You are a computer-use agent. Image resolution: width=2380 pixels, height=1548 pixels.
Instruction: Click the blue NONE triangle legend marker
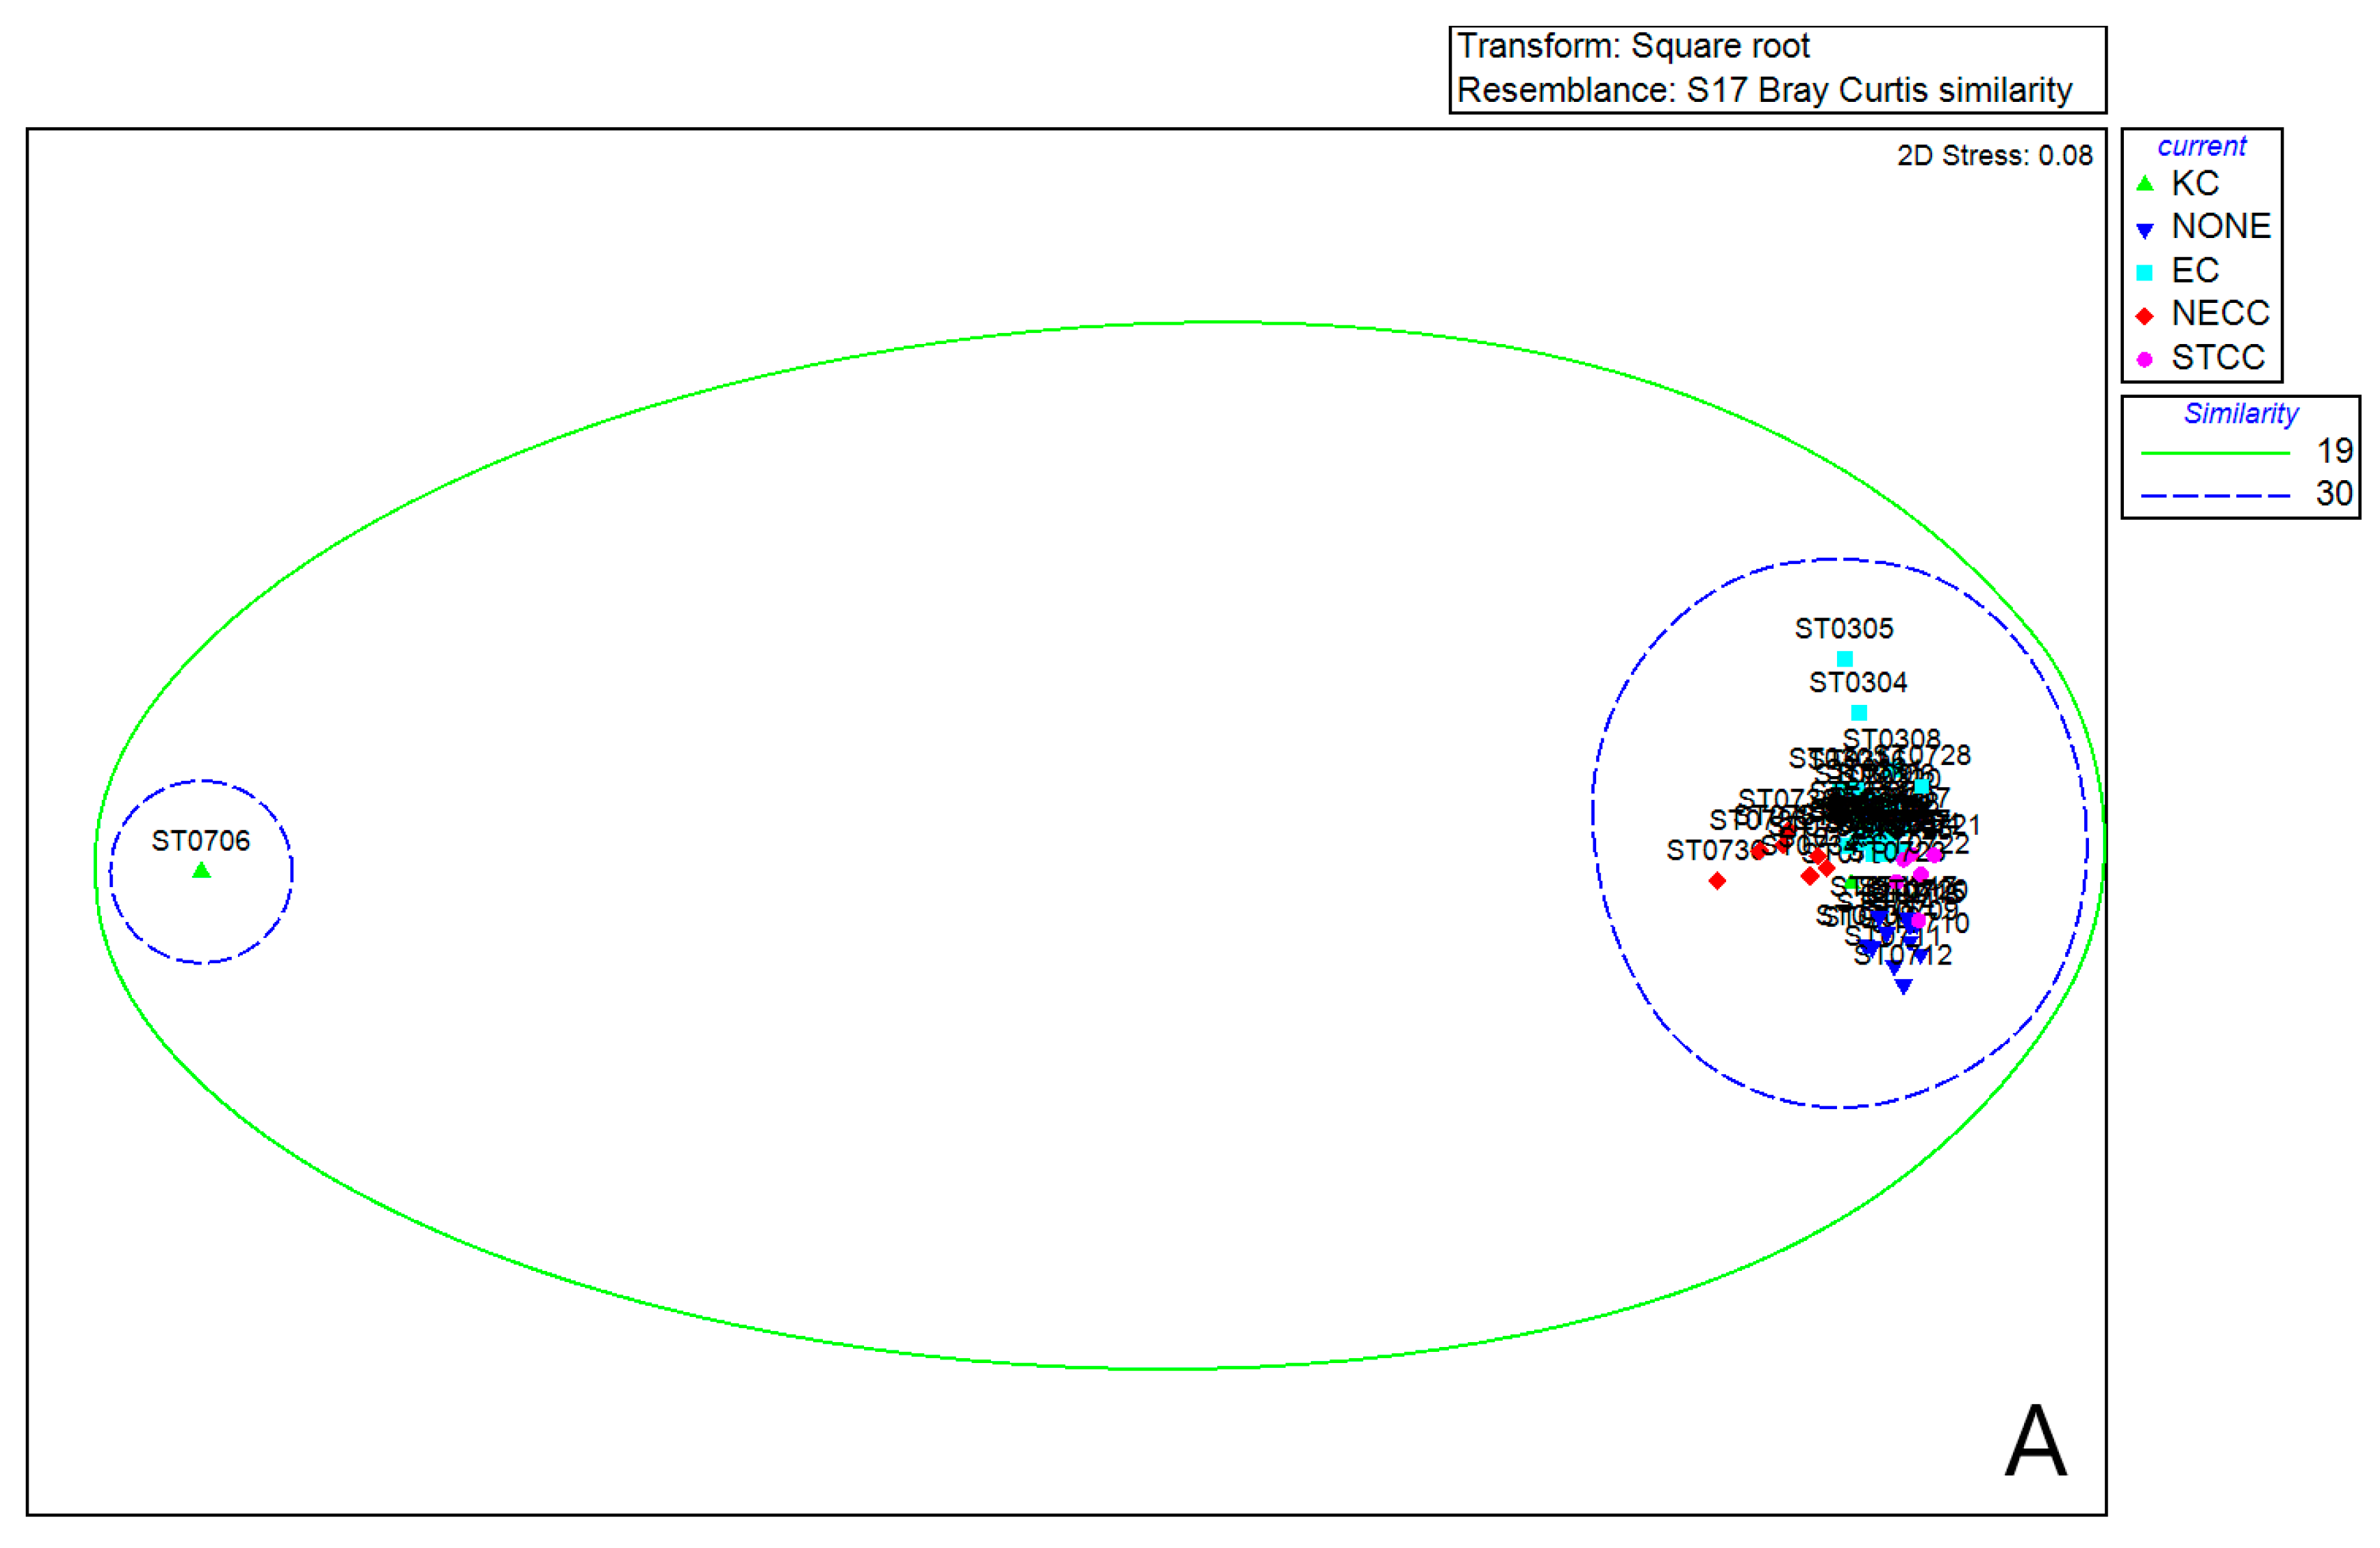coord(2144,230)
